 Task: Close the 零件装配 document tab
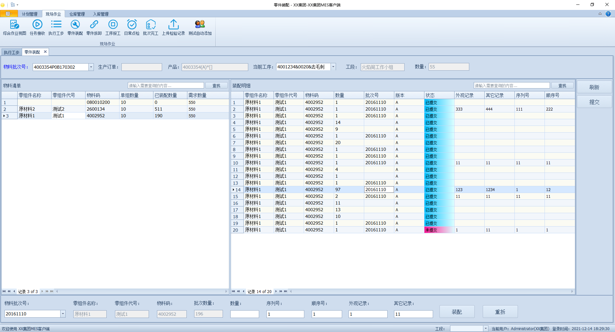[x=45, y=52]
